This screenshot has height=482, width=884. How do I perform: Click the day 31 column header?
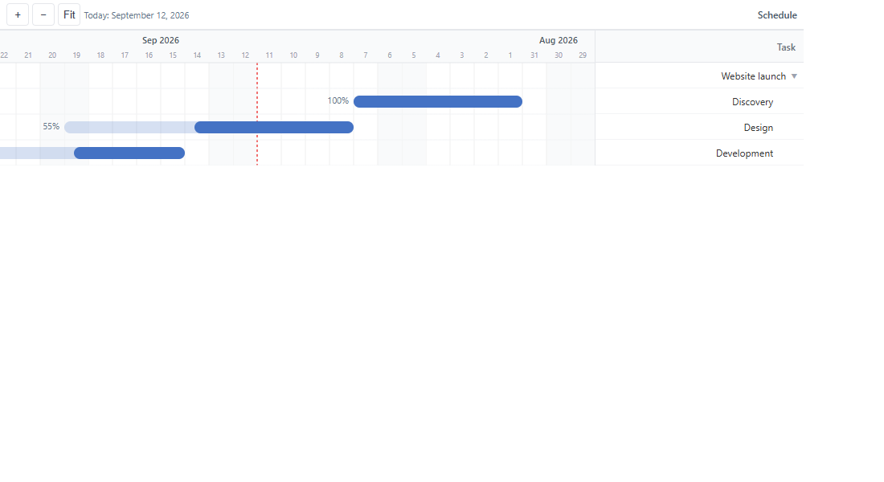pos(534,55)
